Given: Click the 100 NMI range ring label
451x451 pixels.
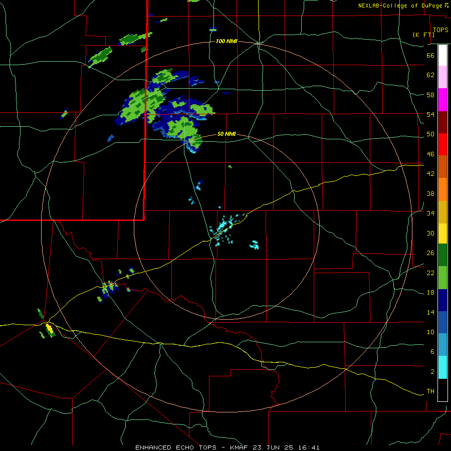Looking at the screenshot, I should coord(227,42).
